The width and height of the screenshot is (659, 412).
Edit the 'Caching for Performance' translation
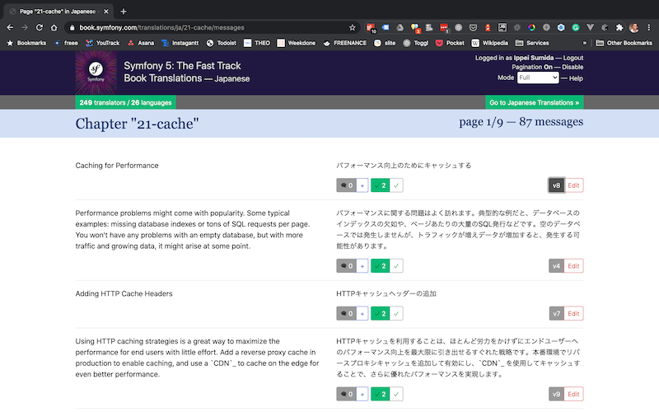pos(573,185)
